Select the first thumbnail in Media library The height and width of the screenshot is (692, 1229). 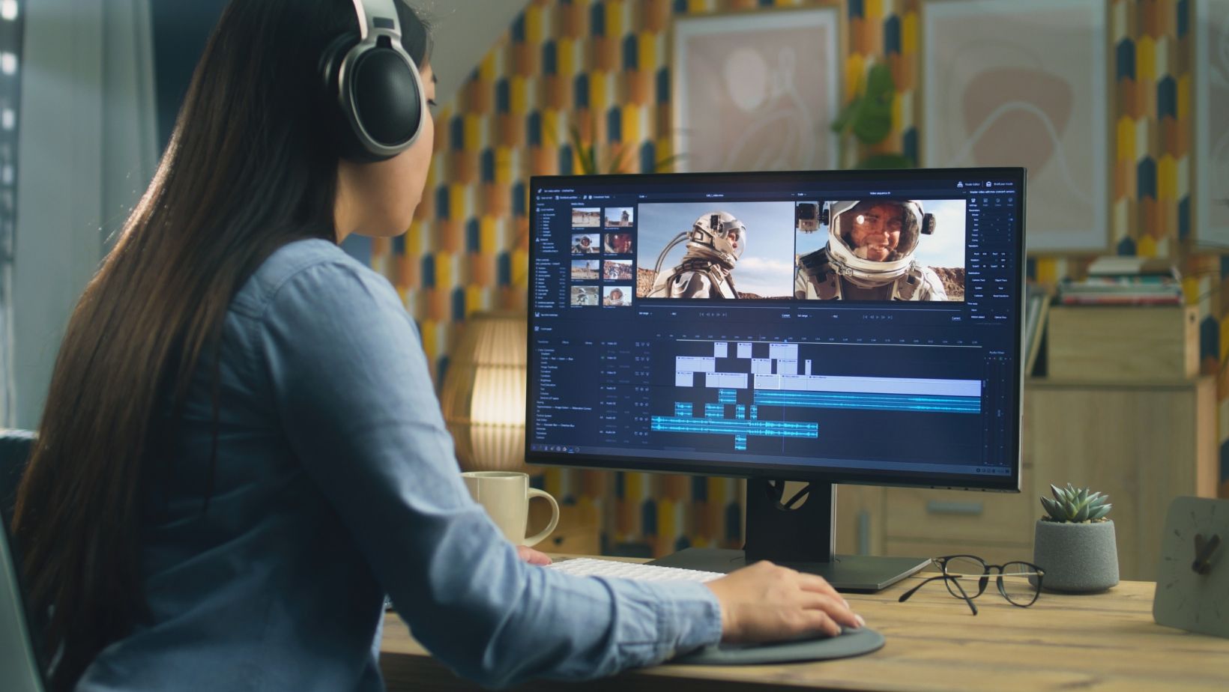(585, 218)
